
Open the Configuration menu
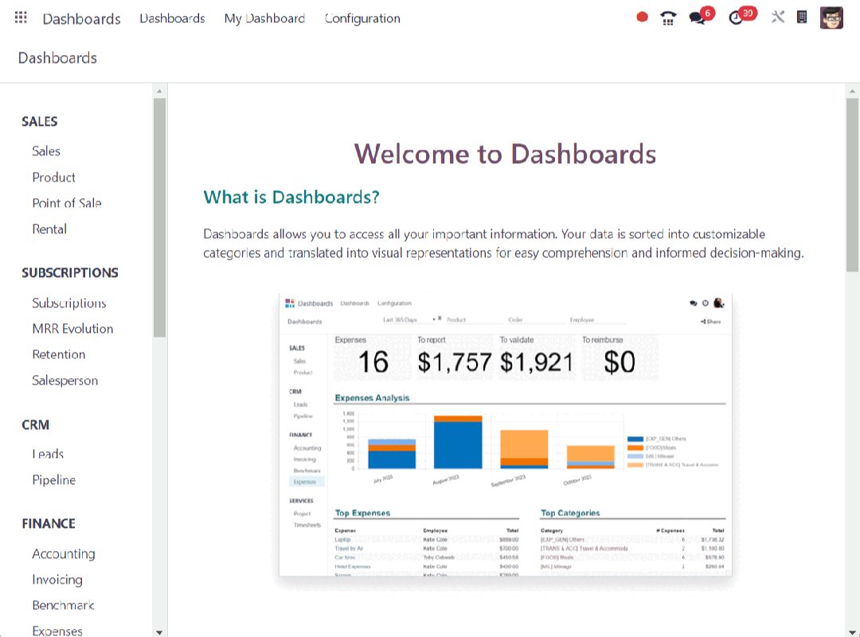pyautogui.click(x=362, y=18)
